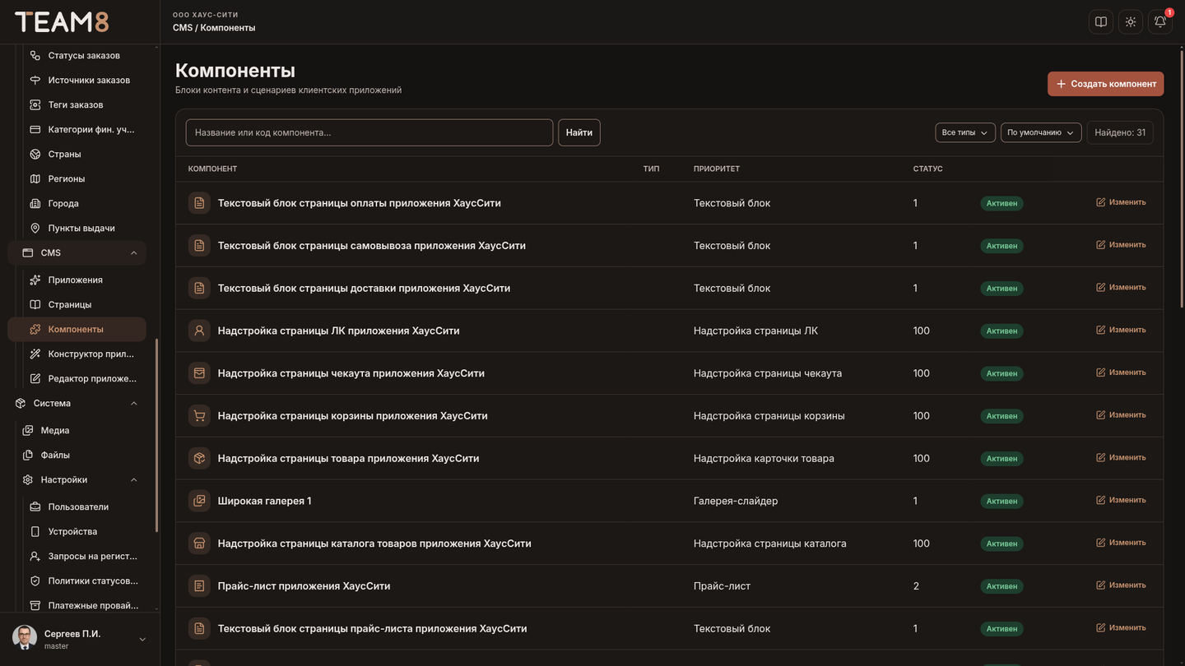This screenshot has width=1185, height=666.
Task: Click the icon of Прайс-лист приложения ХаусСити row
Action: coord(199,586)
